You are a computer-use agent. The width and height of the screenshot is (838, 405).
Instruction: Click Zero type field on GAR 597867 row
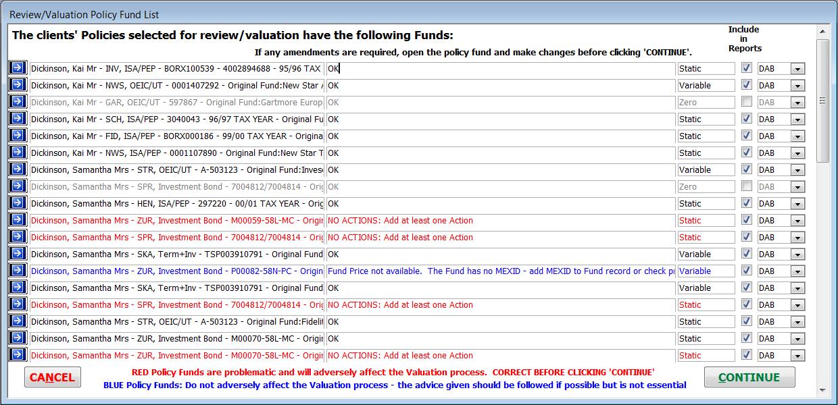706,102
